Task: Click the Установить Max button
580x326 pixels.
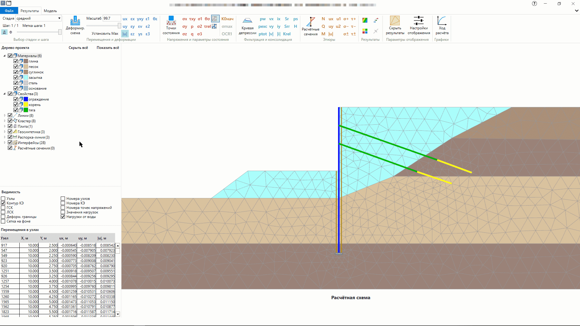Action: point(105,34)
